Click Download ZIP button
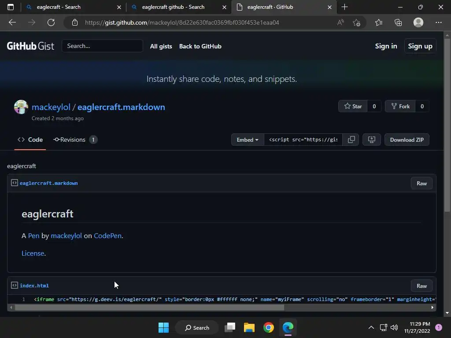 point(407,140)
